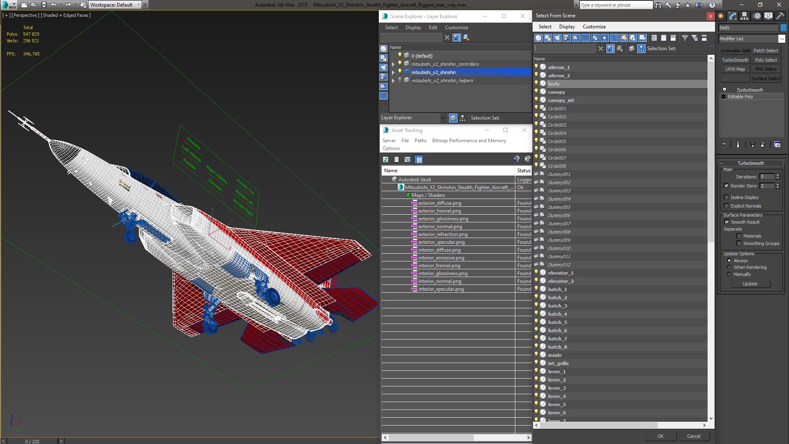Screen dimensions: 789x444
Task: Toggle visibility bulb of mitsubishi_x2_shinshin_helpers layer
Action: 399,80
